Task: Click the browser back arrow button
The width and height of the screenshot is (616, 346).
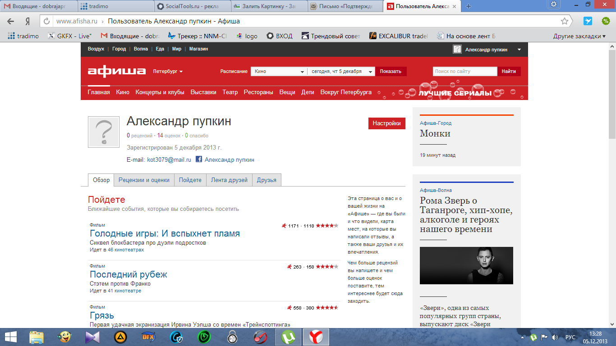Action: 11,21
